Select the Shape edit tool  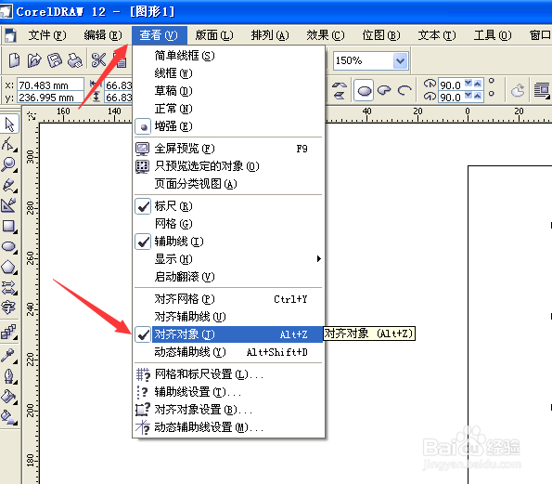pos(8,145)
